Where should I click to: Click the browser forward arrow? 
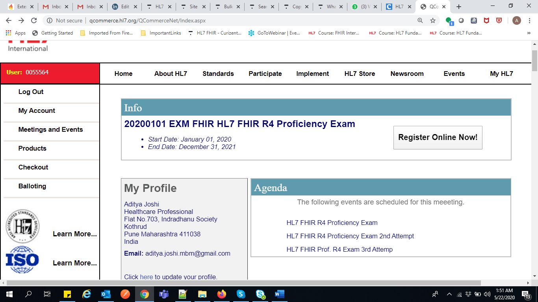click(21, 20)
